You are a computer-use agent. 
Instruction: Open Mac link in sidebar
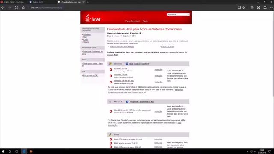click(x=85, y=37)
